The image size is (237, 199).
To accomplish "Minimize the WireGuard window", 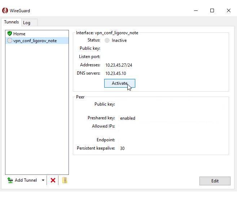I will pyautogui.click(x=196, y=10).
